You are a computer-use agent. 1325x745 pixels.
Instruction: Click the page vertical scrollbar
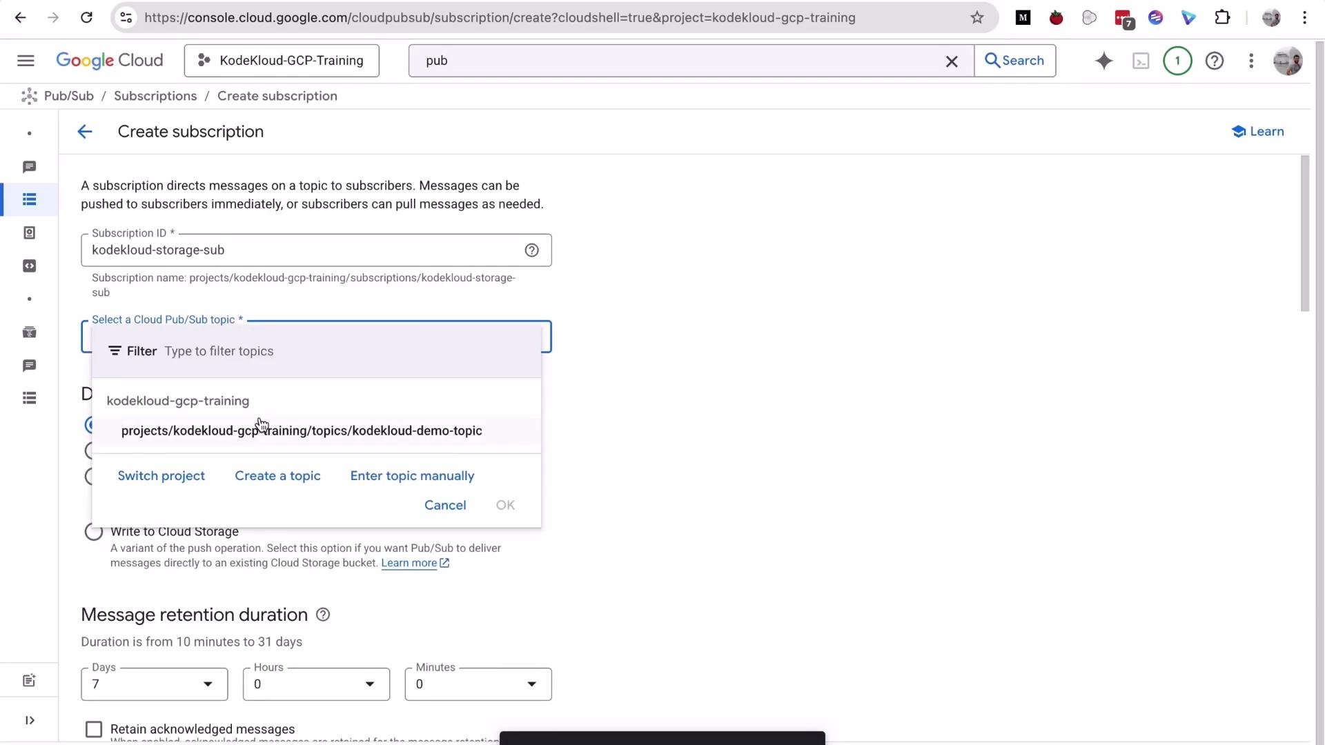coord(1304,234)
